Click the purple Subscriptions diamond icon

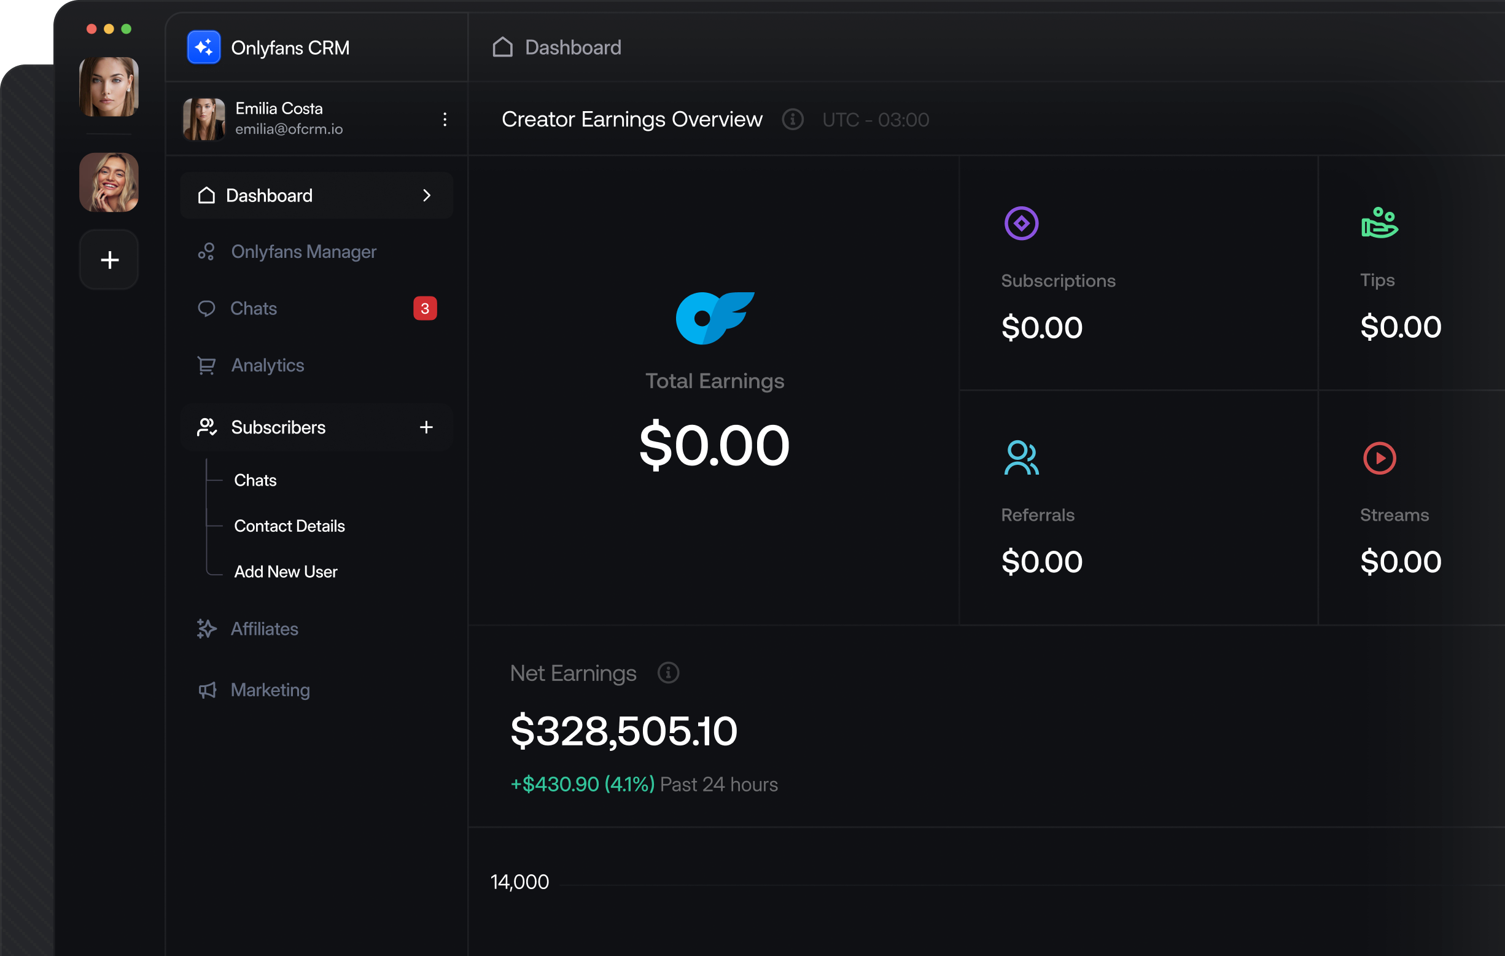coord(1021,223)
